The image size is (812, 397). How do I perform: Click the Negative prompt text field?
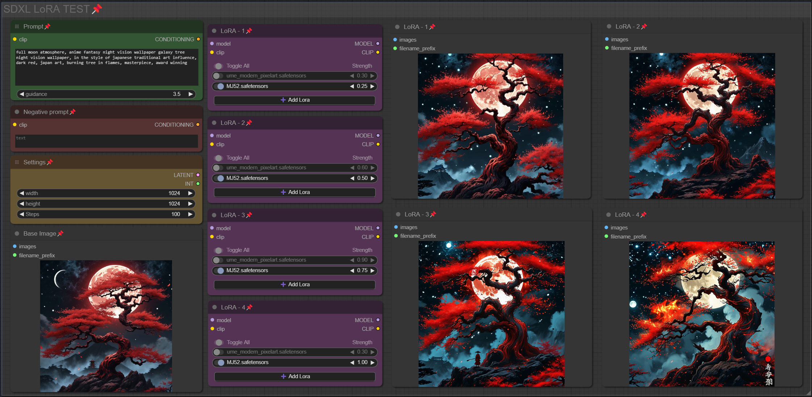[x=106, y=141]
